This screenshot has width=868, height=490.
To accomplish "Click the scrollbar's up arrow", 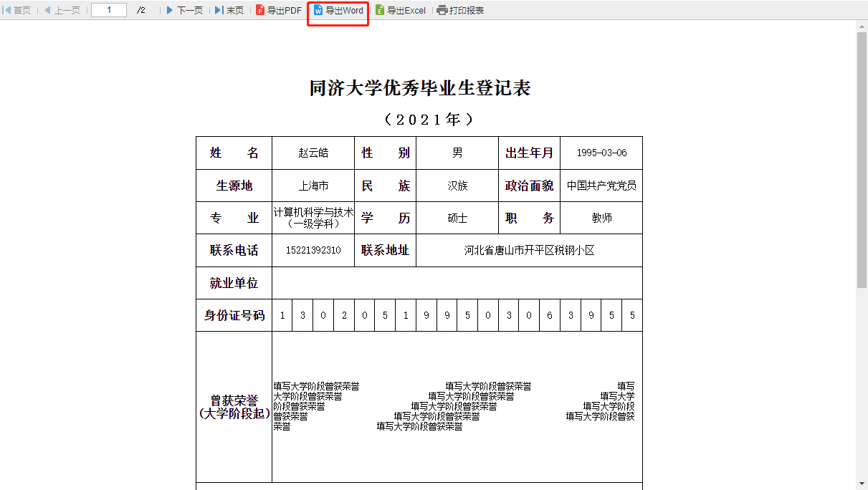I will [x=862, y=26].
